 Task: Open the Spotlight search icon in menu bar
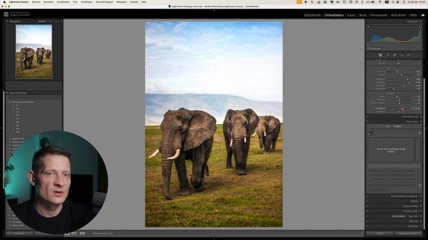(393, 2)
